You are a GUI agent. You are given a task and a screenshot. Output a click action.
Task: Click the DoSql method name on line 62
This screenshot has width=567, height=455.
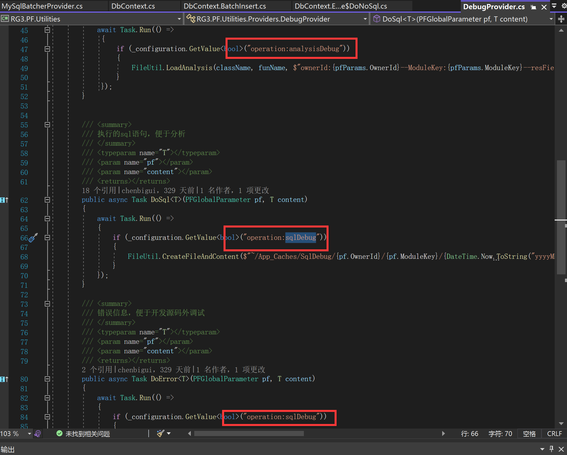[x=160, y=200]
